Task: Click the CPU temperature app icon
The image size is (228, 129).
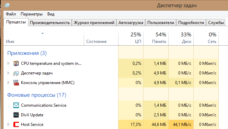Action: pyautogui.click(x=16, y=63)
